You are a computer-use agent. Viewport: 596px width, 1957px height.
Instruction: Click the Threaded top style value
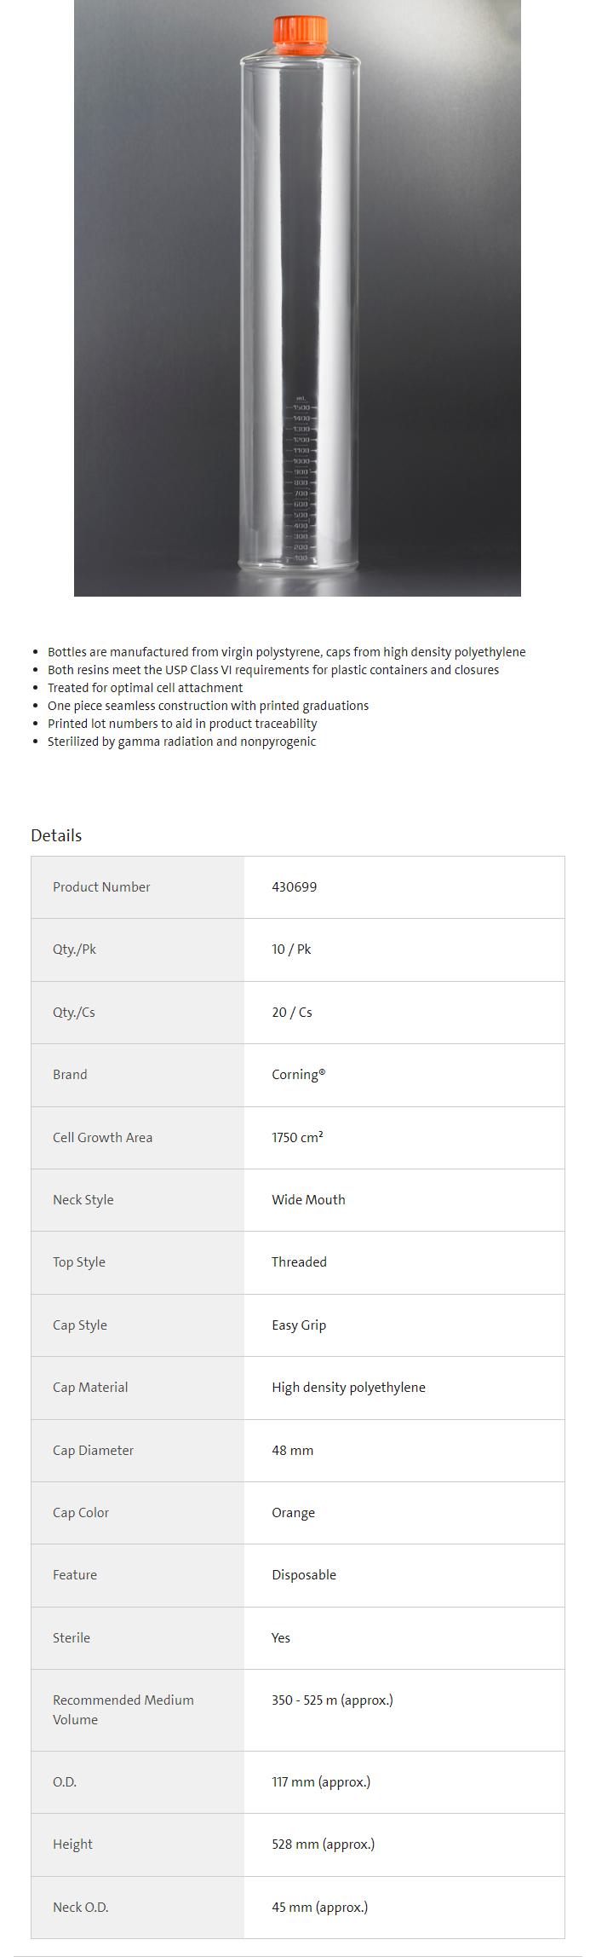click(299, 1261)
